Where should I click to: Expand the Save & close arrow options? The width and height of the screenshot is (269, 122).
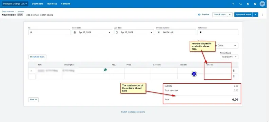(230, 15)
